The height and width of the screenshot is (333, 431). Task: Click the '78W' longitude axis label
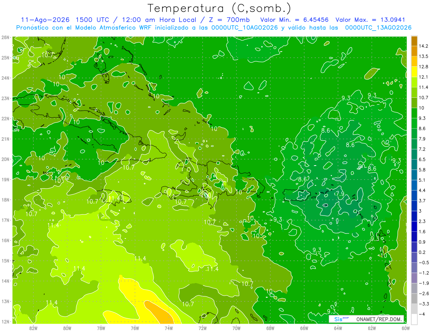coord(101,328)
